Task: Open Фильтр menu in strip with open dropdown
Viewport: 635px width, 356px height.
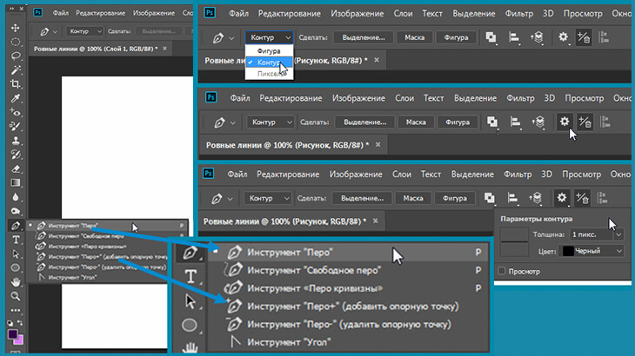Action: pos(518,13)
